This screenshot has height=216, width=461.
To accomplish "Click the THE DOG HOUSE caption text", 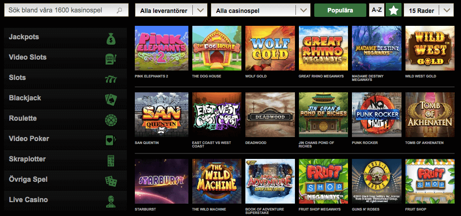I will 207,76.
